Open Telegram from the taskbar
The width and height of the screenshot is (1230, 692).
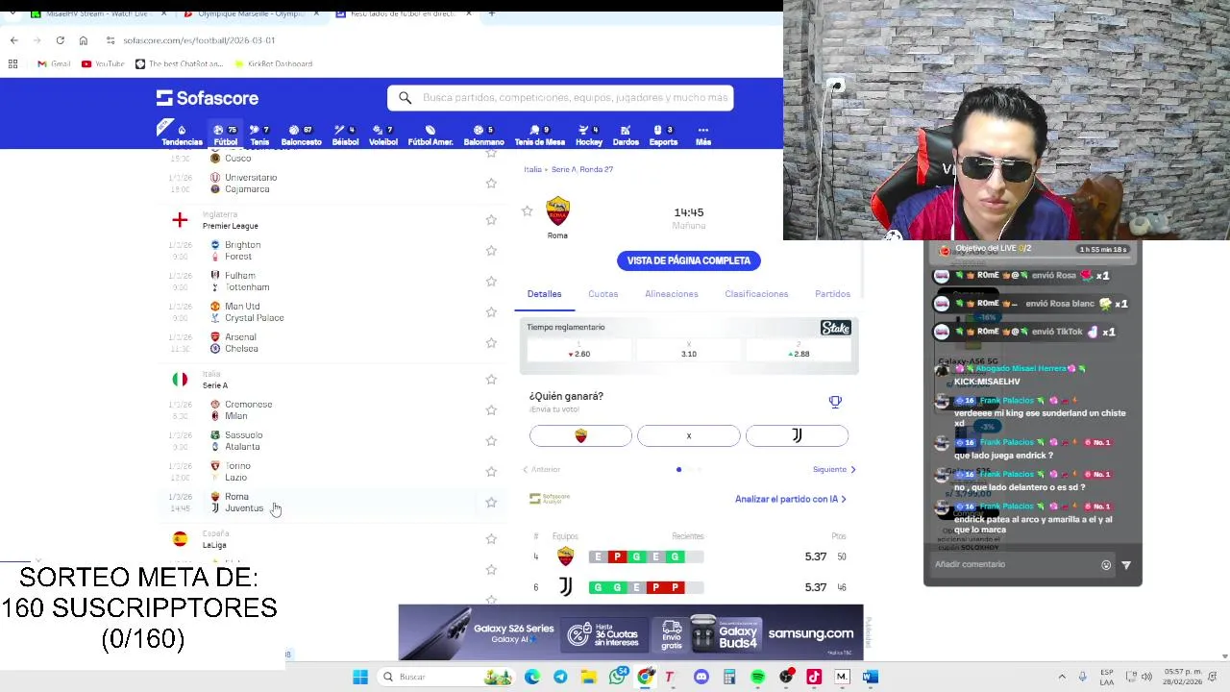click(560, 677)
